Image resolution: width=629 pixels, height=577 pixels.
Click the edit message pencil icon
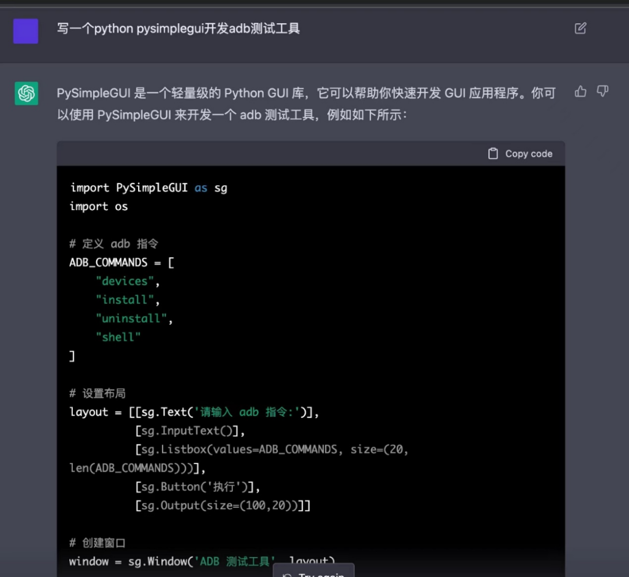coord(580,29)
